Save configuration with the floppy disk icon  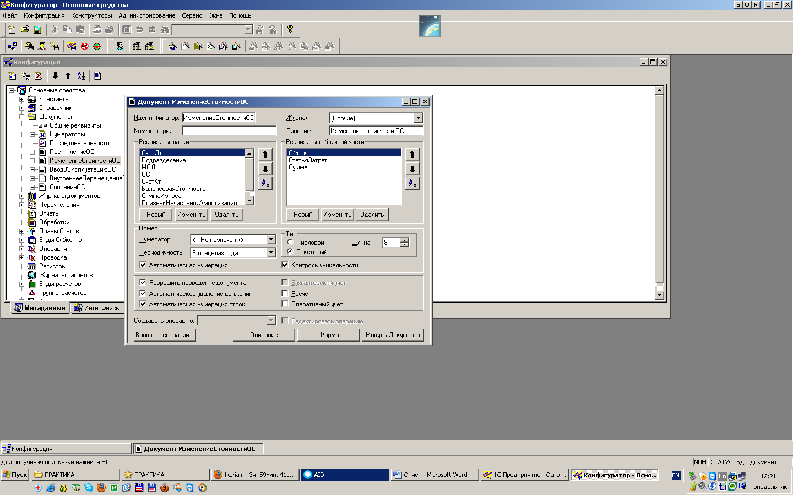37,29
